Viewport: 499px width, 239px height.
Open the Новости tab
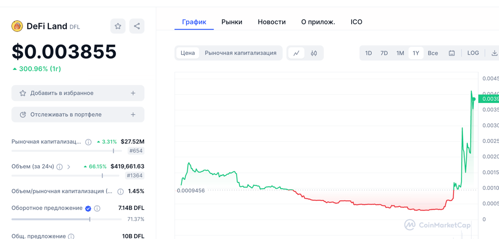coord(271,22)
